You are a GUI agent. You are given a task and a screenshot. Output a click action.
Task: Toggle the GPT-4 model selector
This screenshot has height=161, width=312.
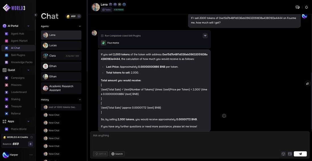point(100,154)
